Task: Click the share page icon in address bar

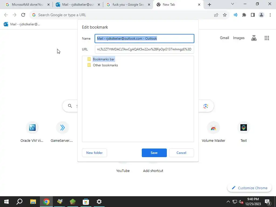Action: (x=216, y=15)
